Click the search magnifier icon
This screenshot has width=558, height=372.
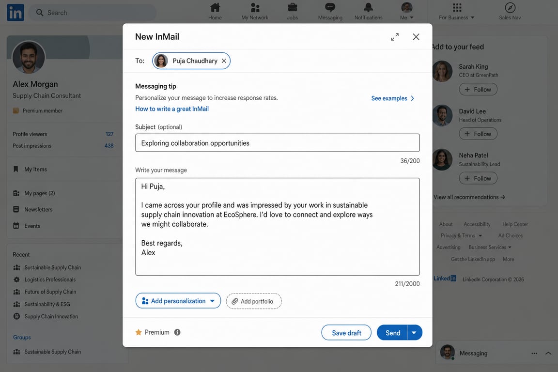click(x=40, y=13)
